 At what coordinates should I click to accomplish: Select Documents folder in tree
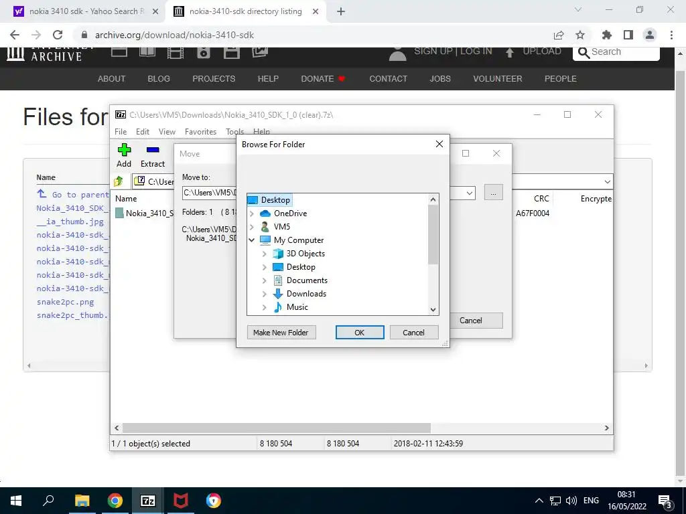coord(300,280)
